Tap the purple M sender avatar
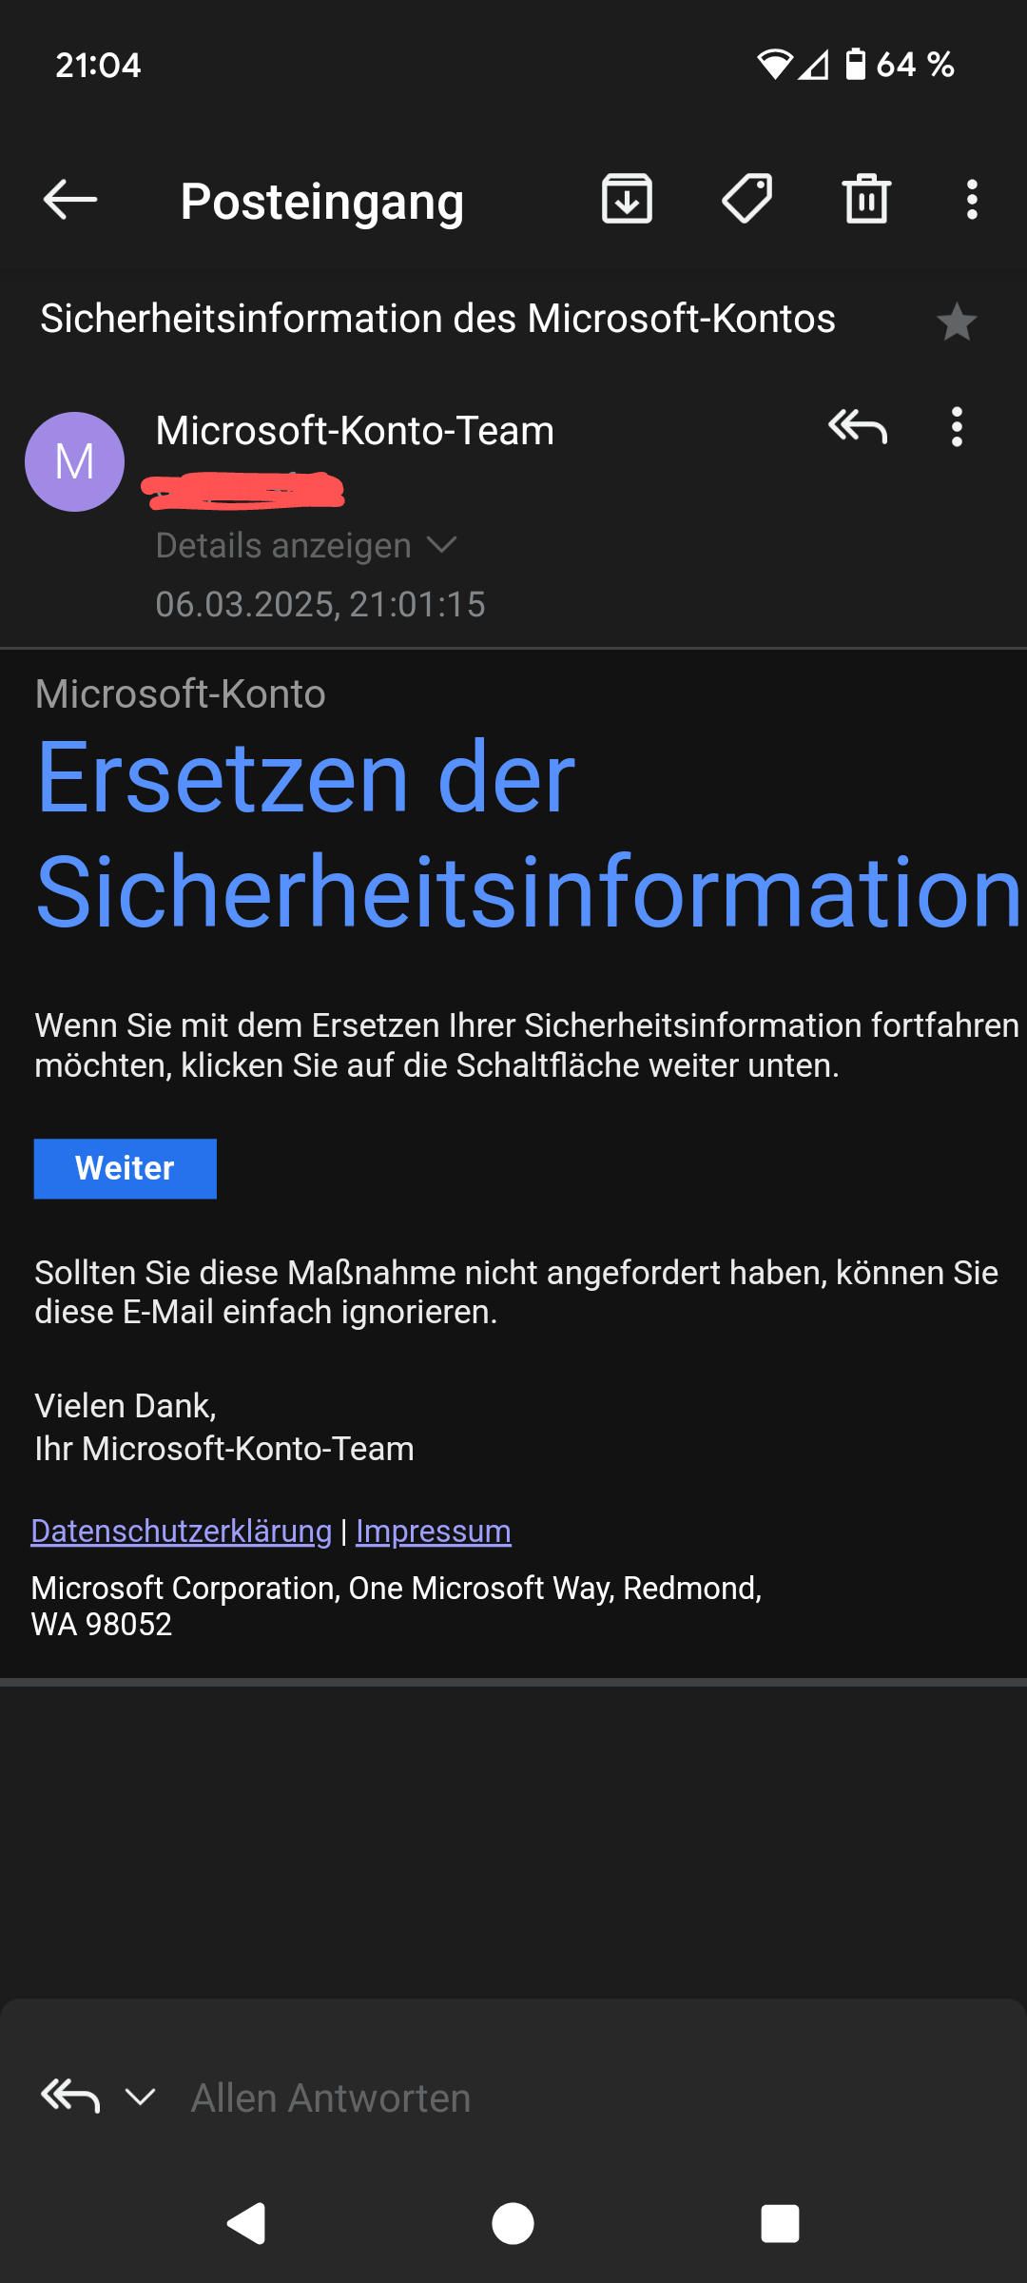The height and width of the screenshot is (2283, 1027). click(74, 461)
